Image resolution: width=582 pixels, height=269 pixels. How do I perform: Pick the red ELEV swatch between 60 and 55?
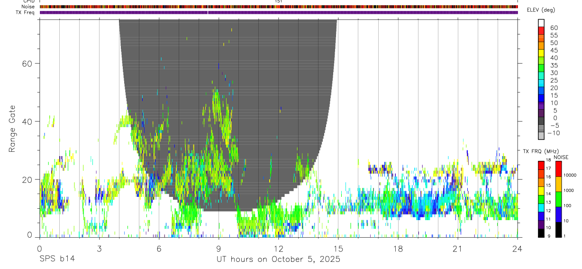541,30
